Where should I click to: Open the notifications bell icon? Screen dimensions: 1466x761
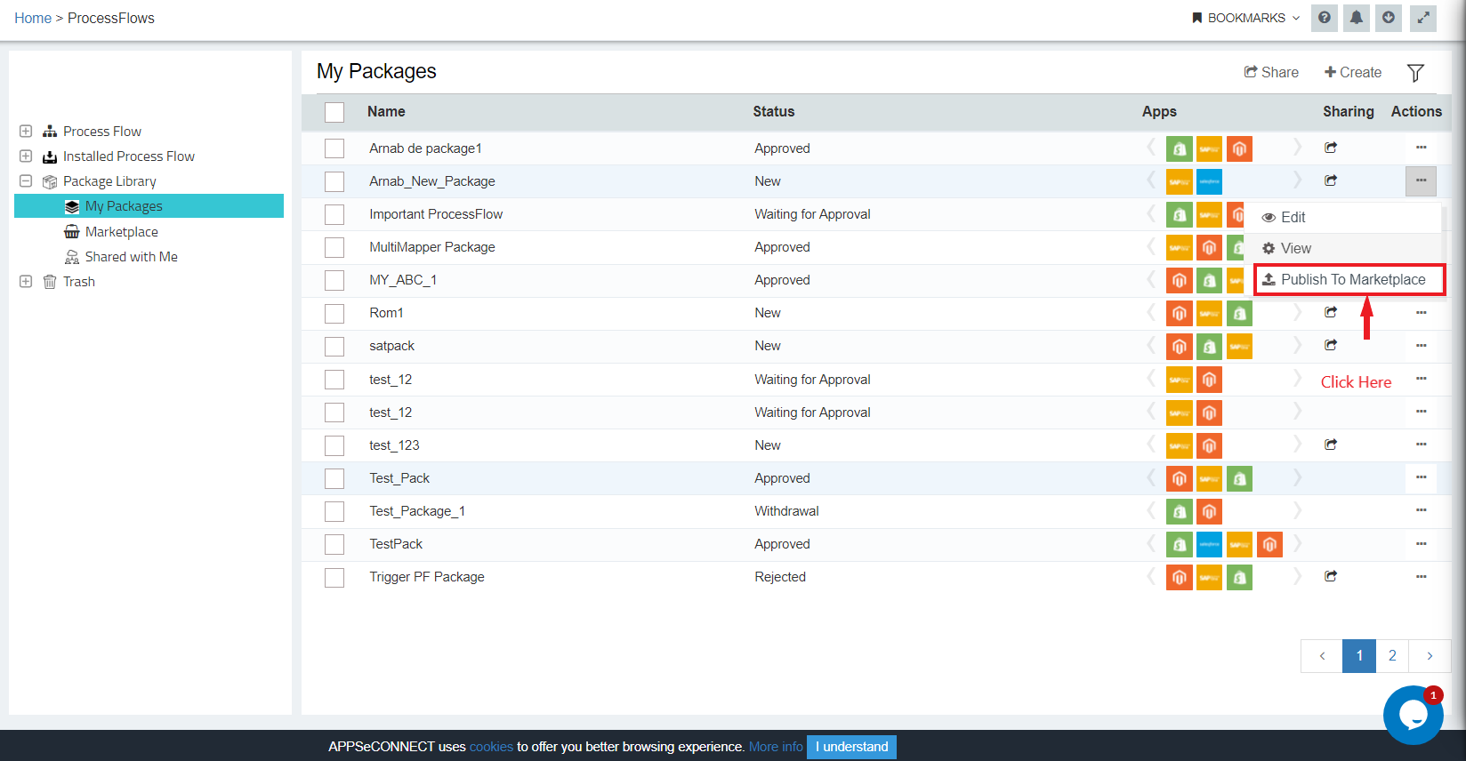pyautogui.click(x=1357, y=18)
